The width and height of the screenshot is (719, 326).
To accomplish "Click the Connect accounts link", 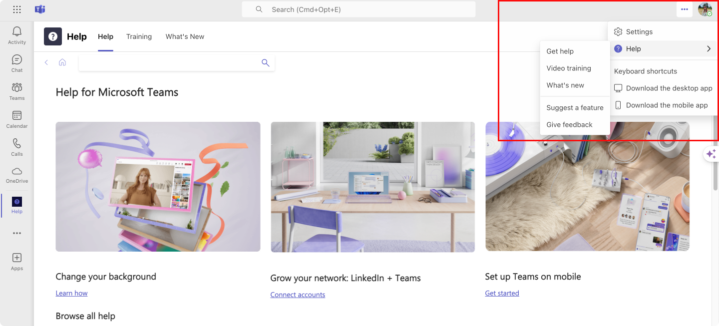I will [298, 295].
